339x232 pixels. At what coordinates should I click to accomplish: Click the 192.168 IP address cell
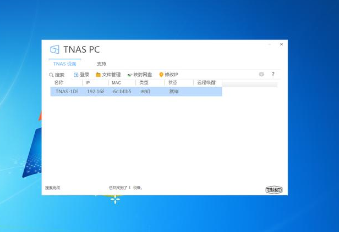(96, 92)
